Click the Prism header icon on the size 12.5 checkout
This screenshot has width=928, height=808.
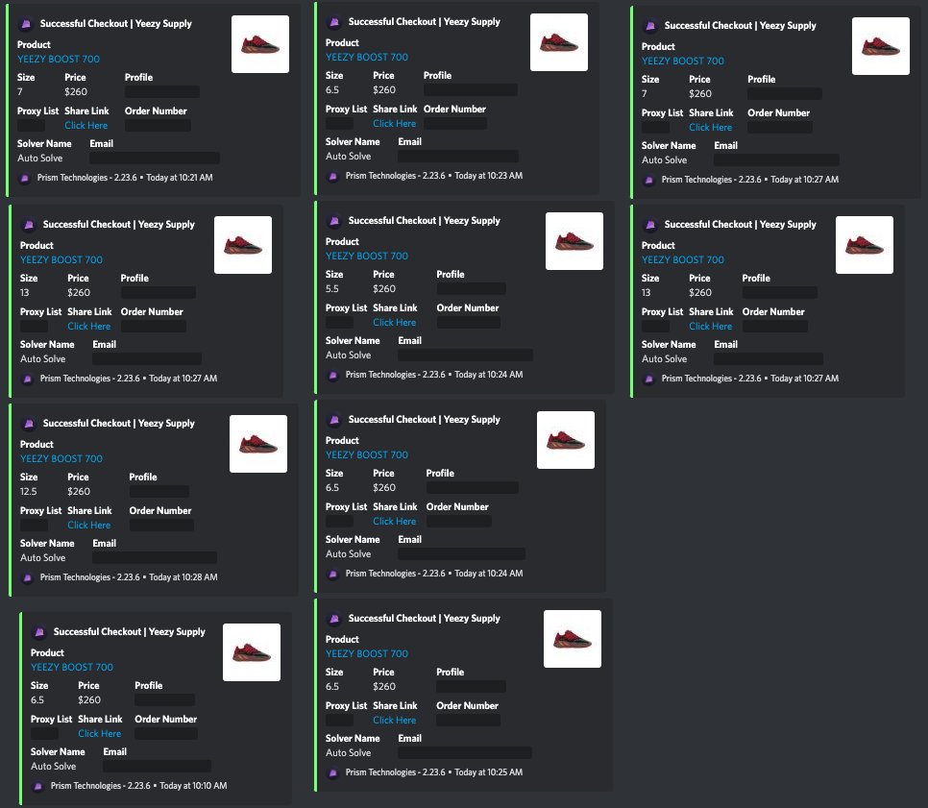[x=29, y=424]
